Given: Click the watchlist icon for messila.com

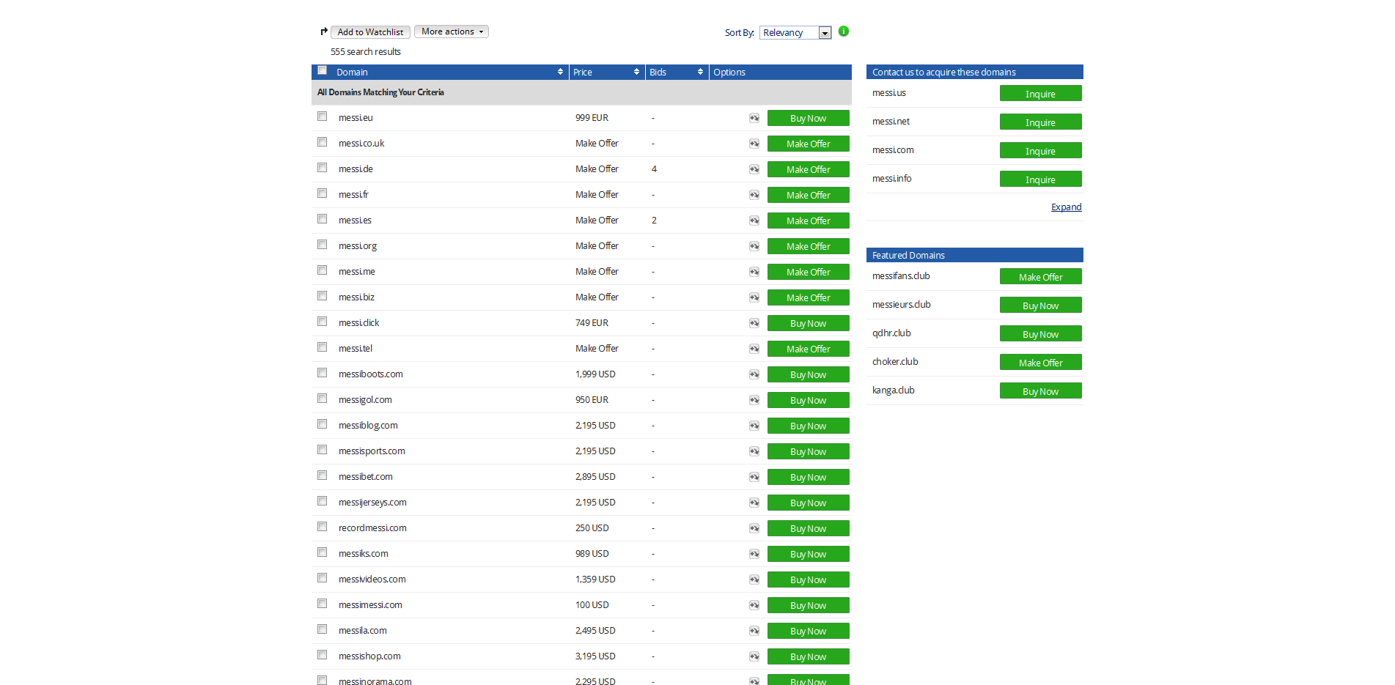Looking at the screenshot, I should pyautogui.click(x=754, y=631).
